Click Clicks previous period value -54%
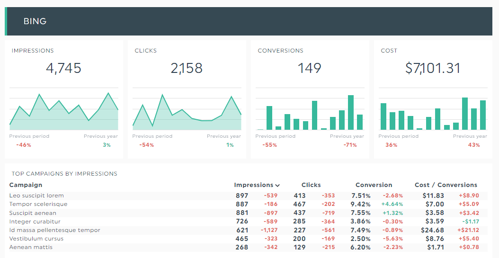 point(147,145)
